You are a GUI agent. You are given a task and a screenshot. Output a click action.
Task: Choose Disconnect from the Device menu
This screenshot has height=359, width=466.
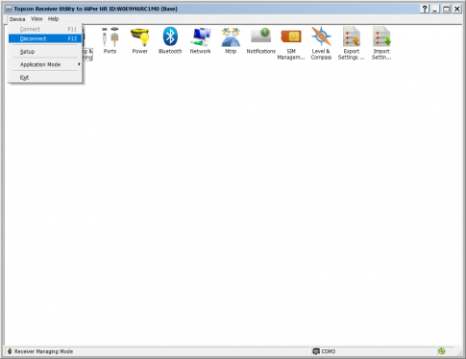coord(45,38)
